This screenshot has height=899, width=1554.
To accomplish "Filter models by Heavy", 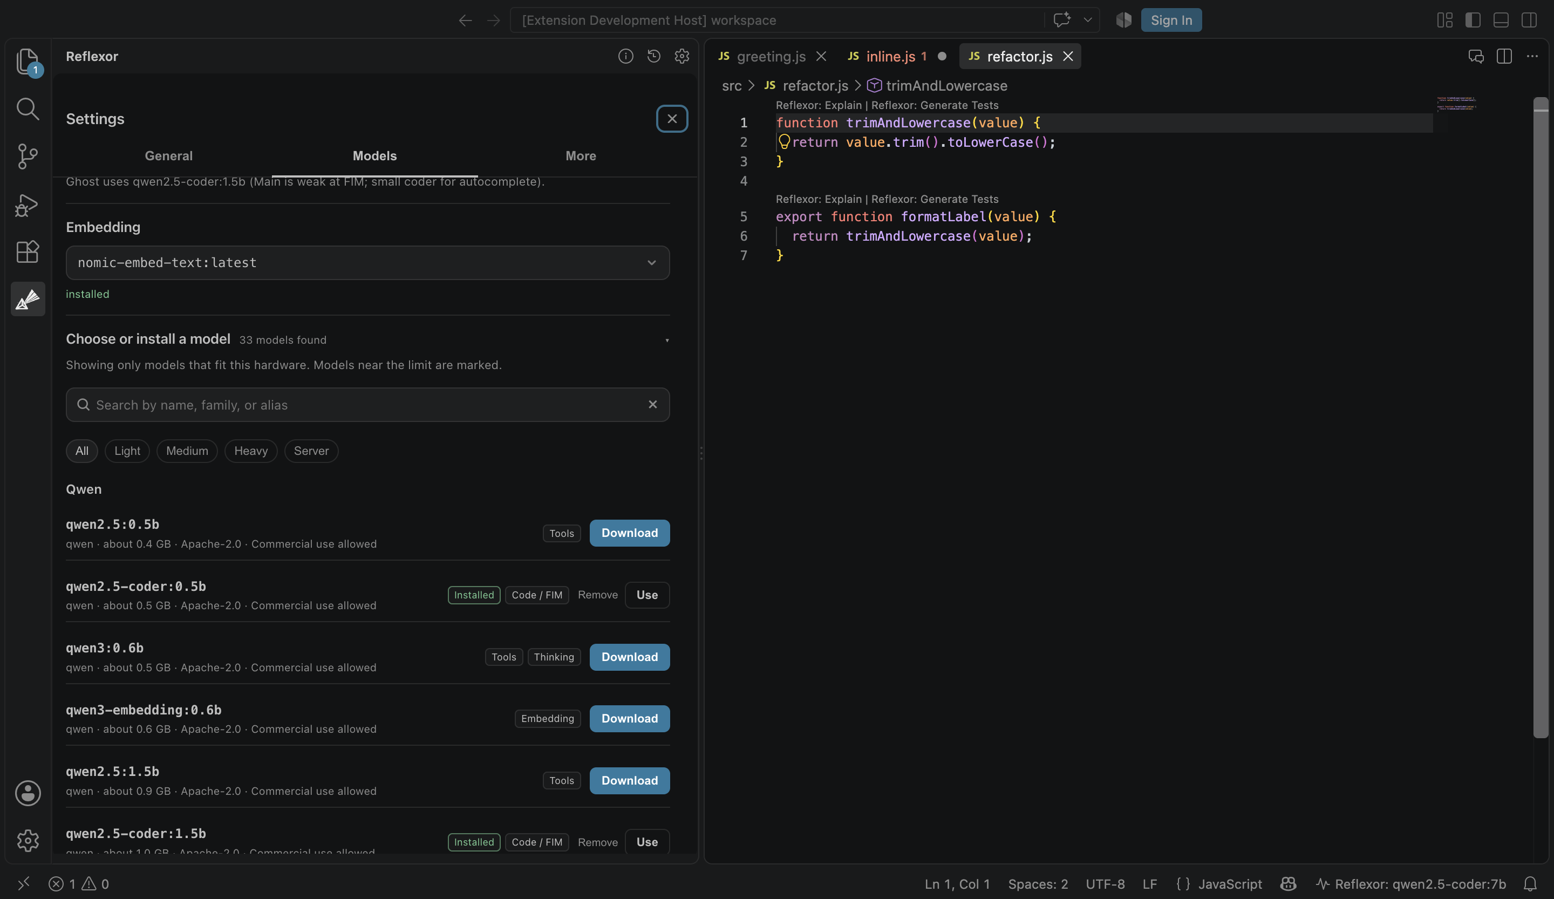I will click(250, 451).
